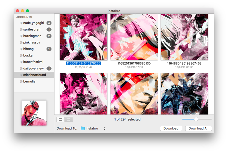Image resolution: width=228 pixels, height=153 pixels.
Task: Select the pinkhassov account
Action: [x=34, y=42]
